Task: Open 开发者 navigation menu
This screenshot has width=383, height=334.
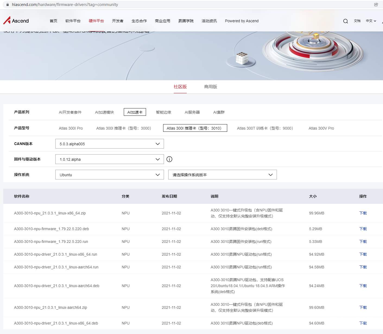Action: (118, 21)
